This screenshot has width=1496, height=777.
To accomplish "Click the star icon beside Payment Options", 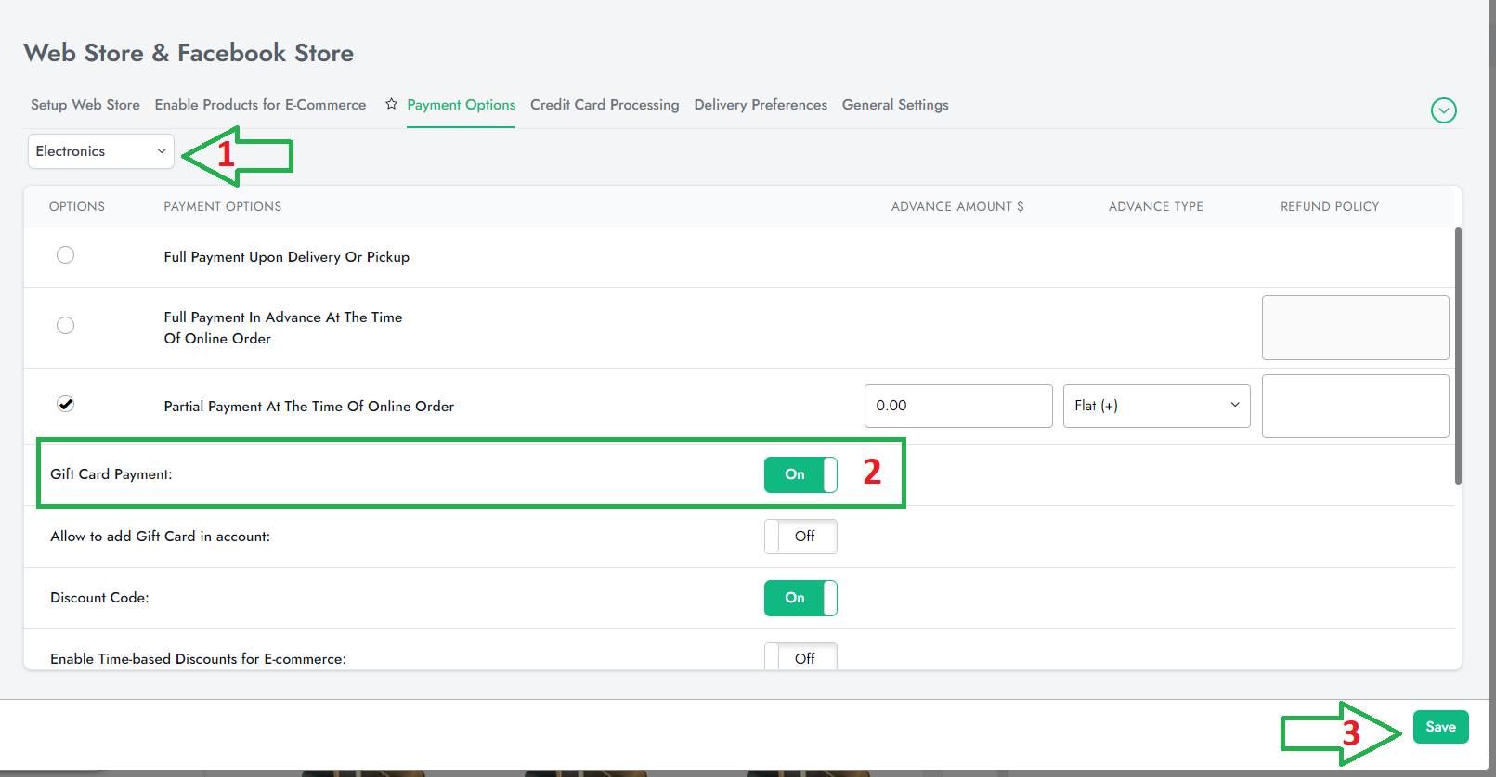I will point(391,104).
